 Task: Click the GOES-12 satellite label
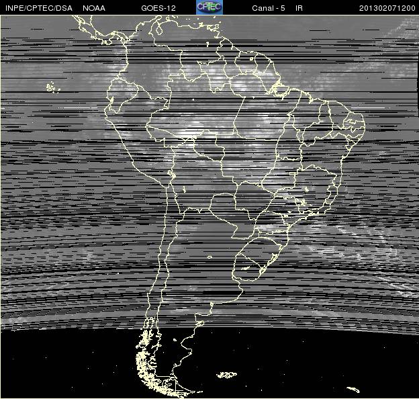(158, 8)
